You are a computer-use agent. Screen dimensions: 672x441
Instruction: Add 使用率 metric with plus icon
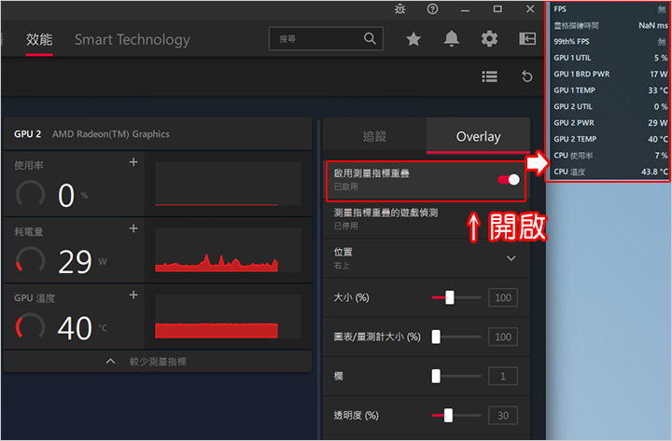pos(133,162)
